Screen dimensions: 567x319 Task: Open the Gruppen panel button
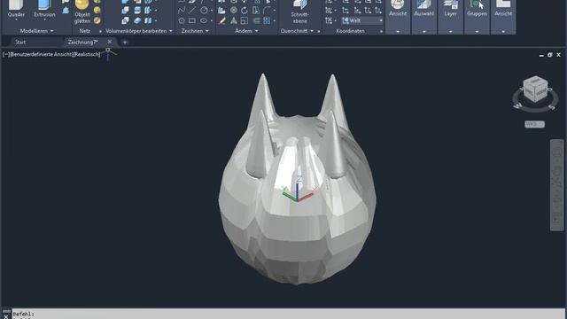tap(477, 17)
